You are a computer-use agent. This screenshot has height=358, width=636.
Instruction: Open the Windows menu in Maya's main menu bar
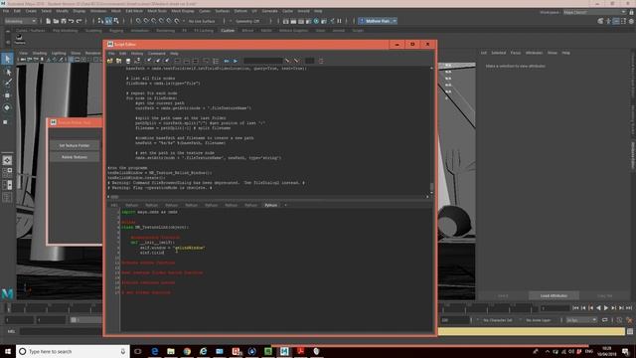pos(98,11)
